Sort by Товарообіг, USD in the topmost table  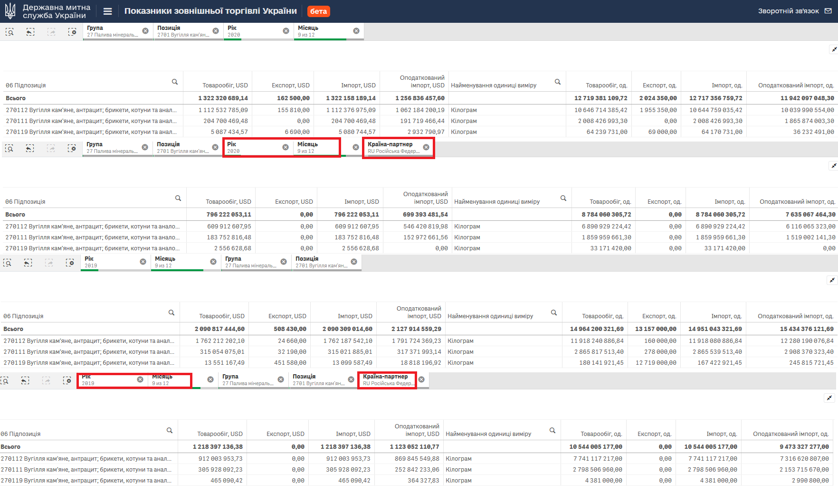coord(225,85)
